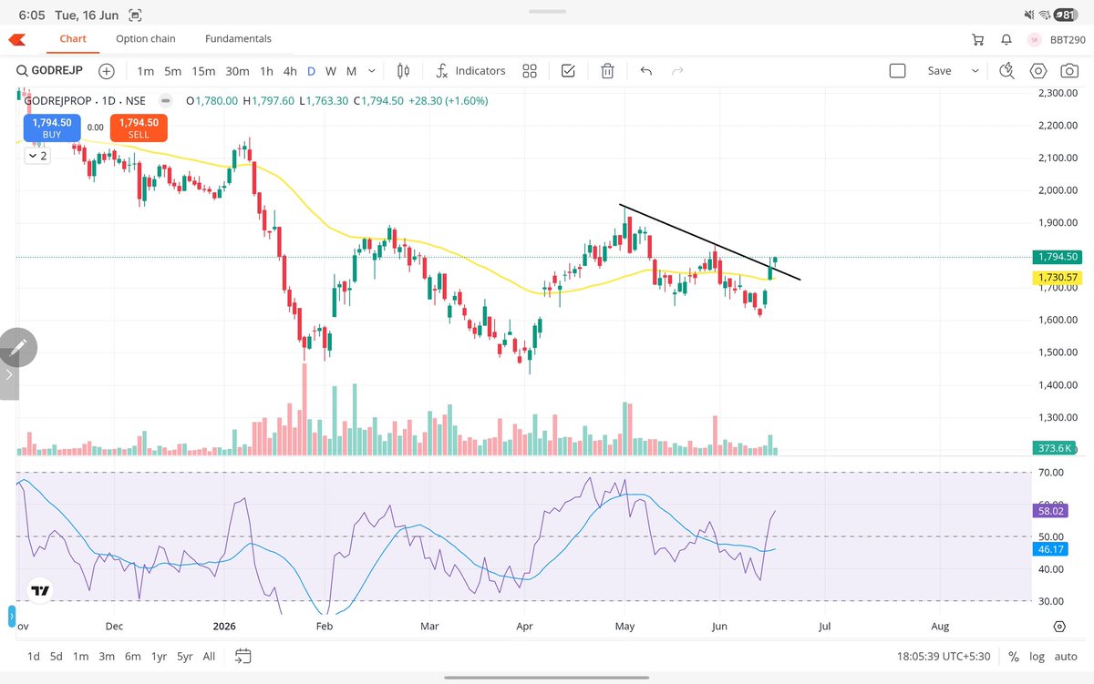Screen dimensions: 1094x684
Task: Select the 1h timeframe
Action: click(266, 71)
